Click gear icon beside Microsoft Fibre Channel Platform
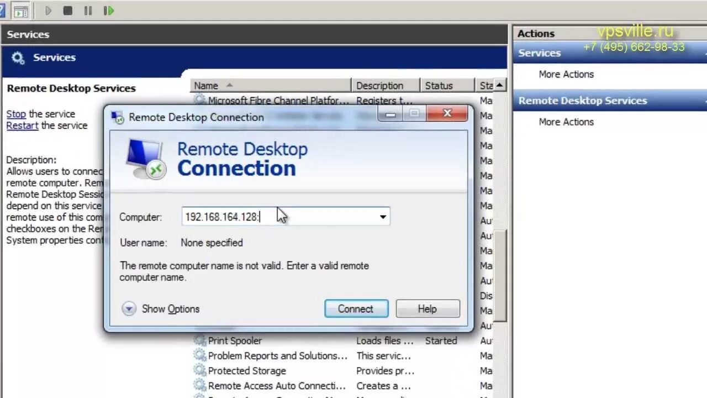Screen dimensions: 707x398 (199, 100)
